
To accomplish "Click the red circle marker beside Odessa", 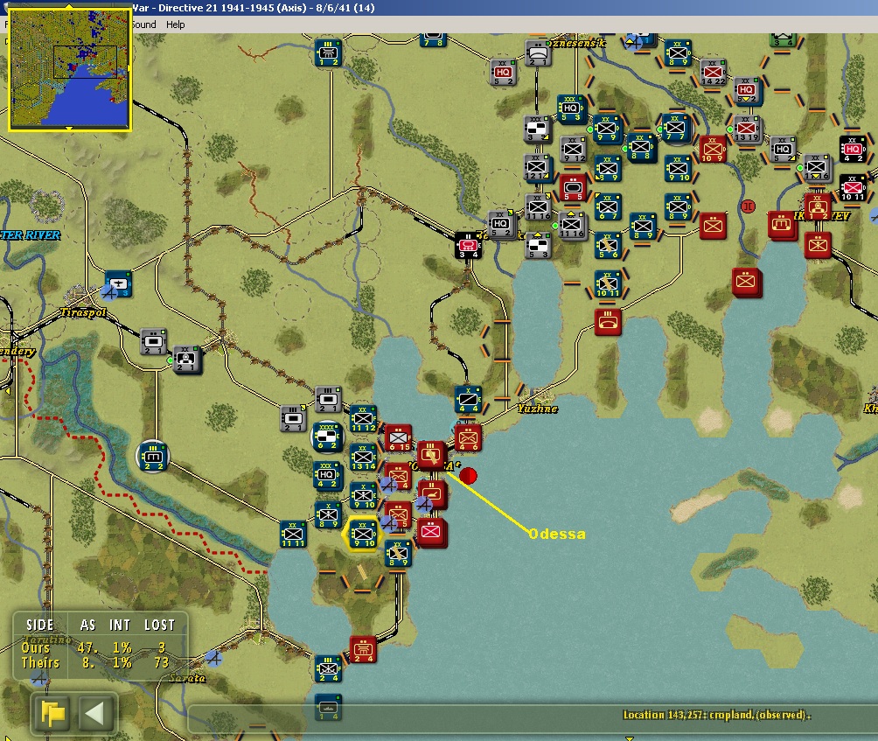I will coord(468,476).
